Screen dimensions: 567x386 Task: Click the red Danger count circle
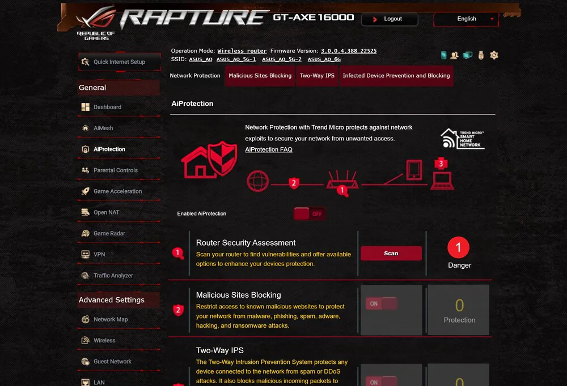pyautogui.click(x=459, y=247)
